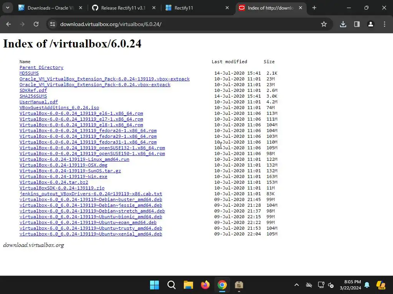
Task: Open notifications bell icon
Action: (x=367, y=285)
